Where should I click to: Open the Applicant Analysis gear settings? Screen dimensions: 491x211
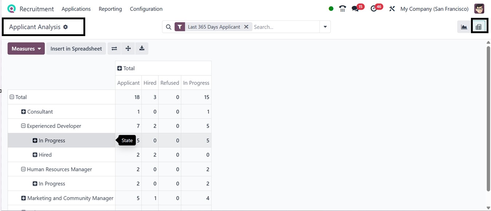pyautogui.click(x=66, y=27)
